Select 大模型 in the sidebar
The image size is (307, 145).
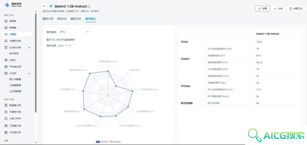click(x=17, y=34)
